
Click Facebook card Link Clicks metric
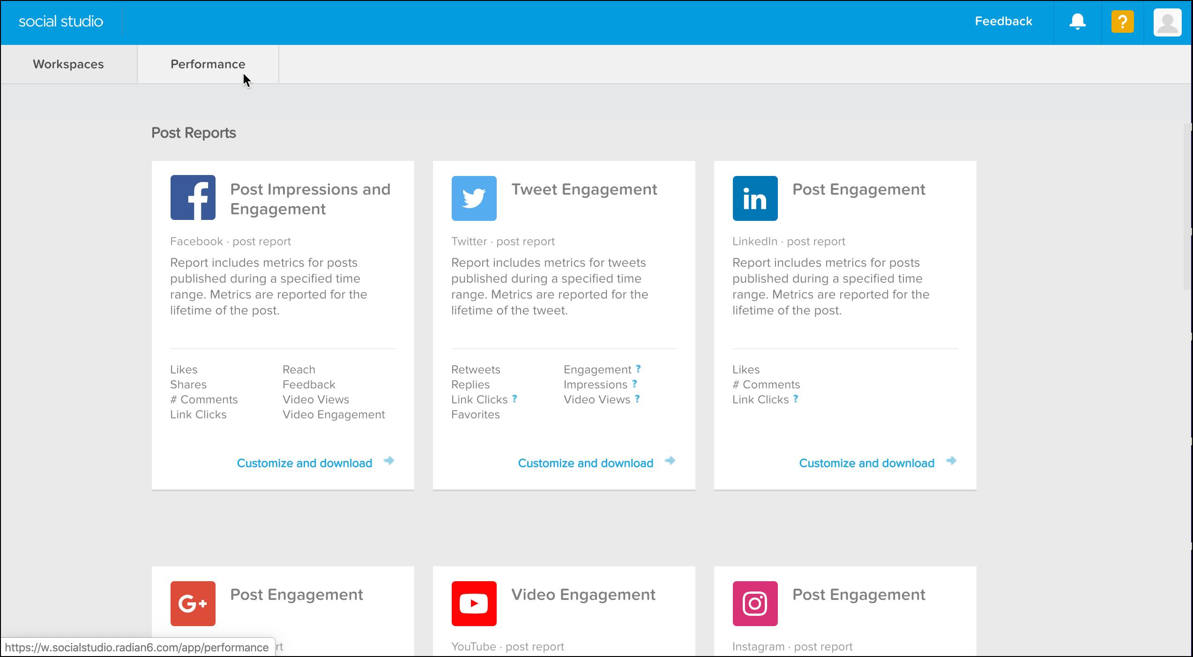198,415
